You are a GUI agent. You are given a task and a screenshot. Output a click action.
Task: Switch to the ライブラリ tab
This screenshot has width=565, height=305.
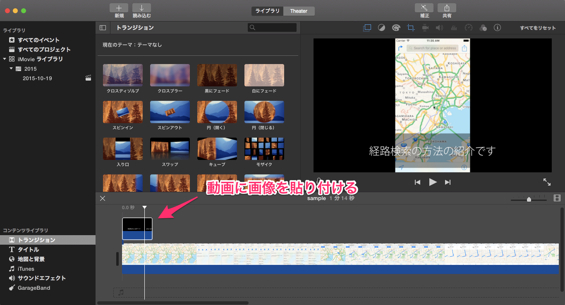pyautogui.click(x=267, y=11)
